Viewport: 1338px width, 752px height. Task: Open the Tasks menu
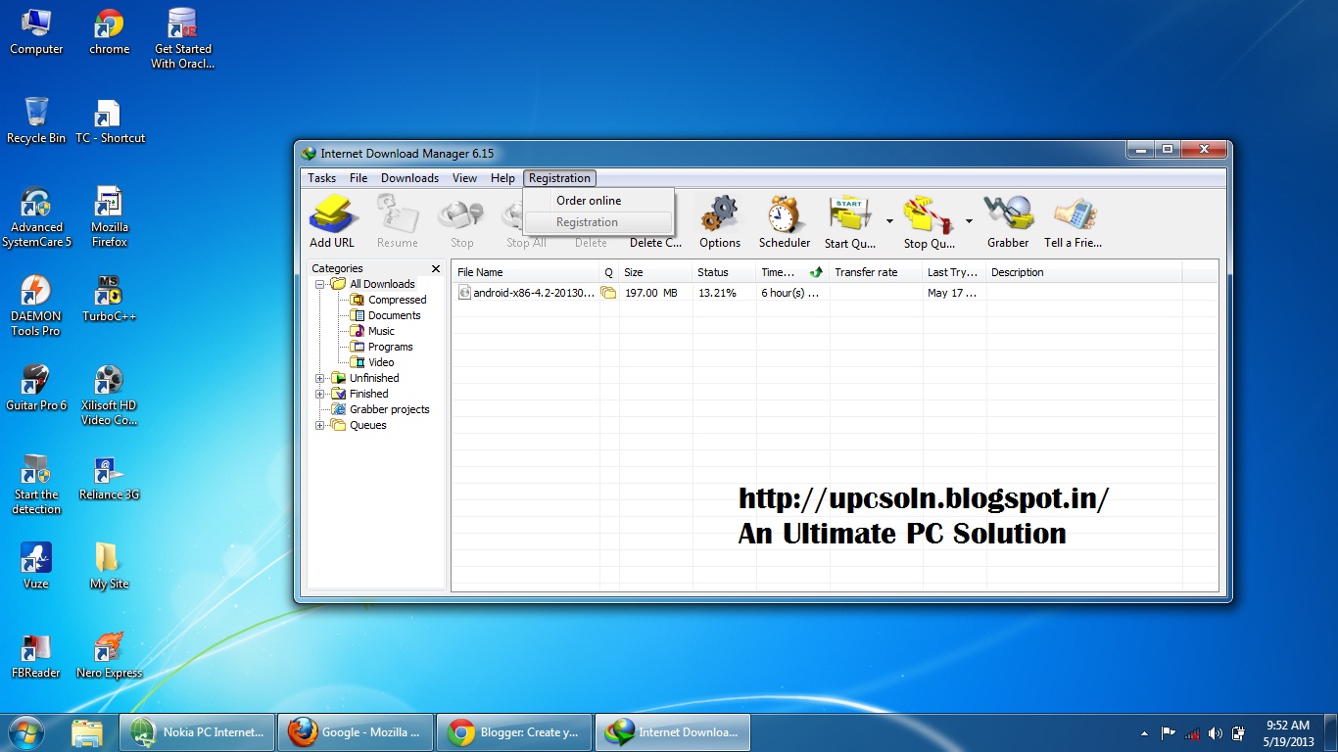click(x=321, y=178)
